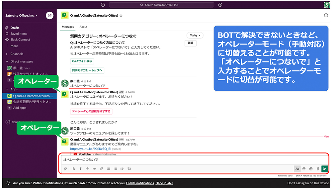Click the 質問カテゴリートップへ button
The height and width of the screenshot is (188, 332).
(x=87, y=70)
